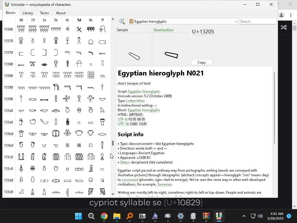Viewport: 297px width, 223px height.
Task: Select glyph in row 13368, column 7f
Action: tap(102, 29)
